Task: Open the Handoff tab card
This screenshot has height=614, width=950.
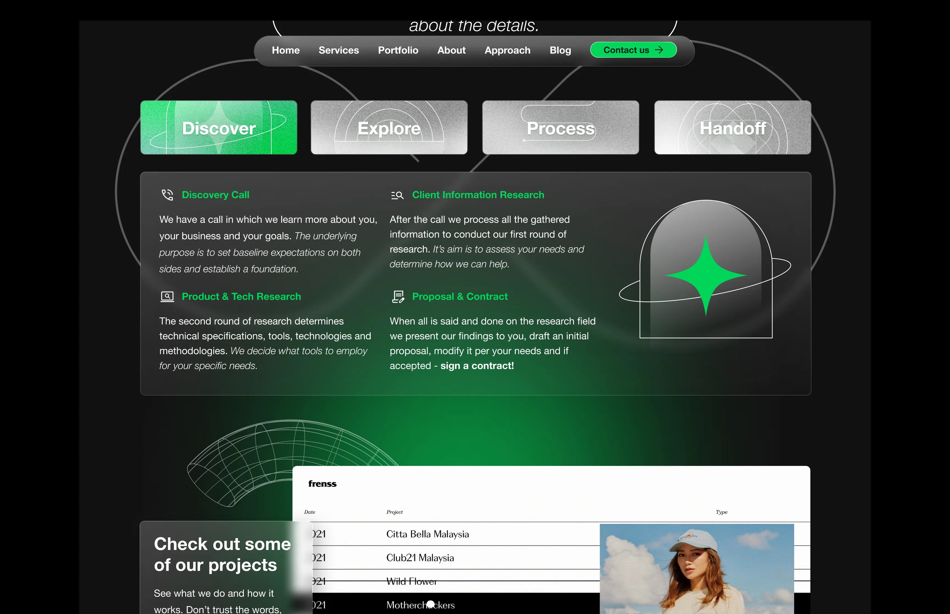Action: click(732, 128)
